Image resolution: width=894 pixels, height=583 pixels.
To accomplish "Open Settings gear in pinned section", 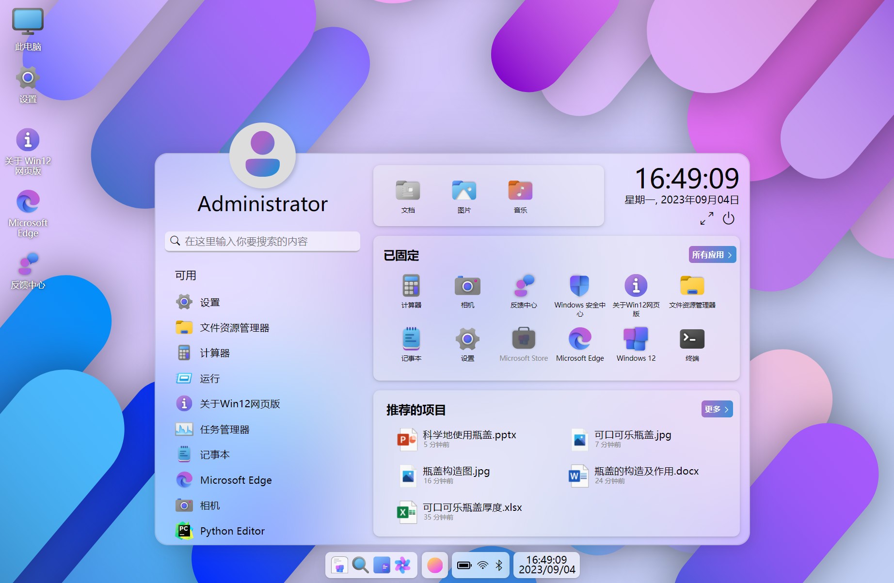I will [x=467, y=344].
